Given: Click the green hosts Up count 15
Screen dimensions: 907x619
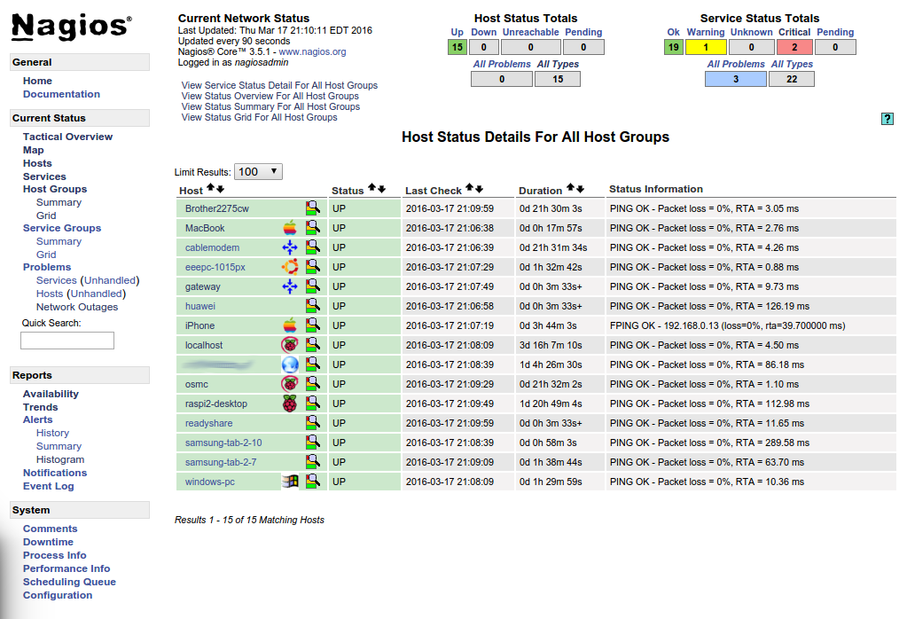Looking at the screenshot, I should [457, 47].
